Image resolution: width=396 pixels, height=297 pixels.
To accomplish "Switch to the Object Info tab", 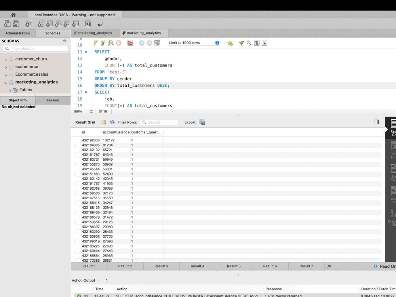I will (x=18, y=100).
